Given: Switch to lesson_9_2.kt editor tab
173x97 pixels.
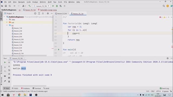Looking at the screenshot, I should click(62, 13).
